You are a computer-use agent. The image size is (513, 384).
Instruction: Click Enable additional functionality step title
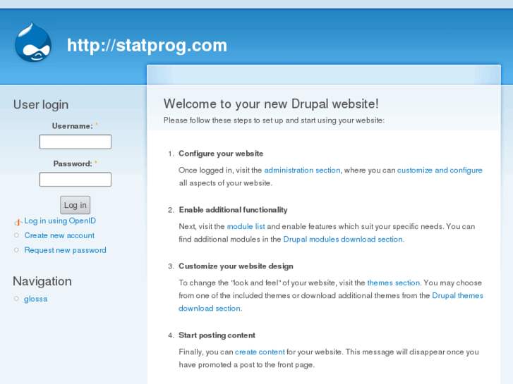click(x=234, y=210)
